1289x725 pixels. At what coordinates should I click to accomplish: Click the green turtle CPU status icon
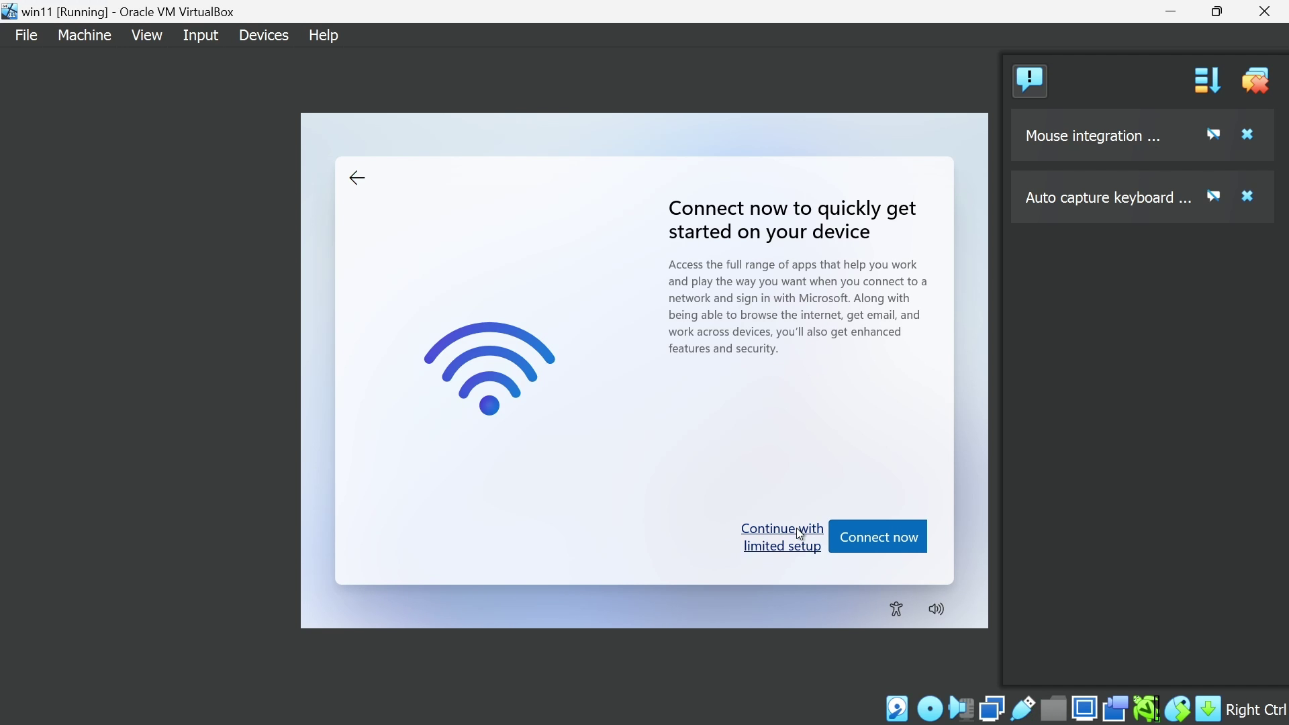pos(1147,709)
